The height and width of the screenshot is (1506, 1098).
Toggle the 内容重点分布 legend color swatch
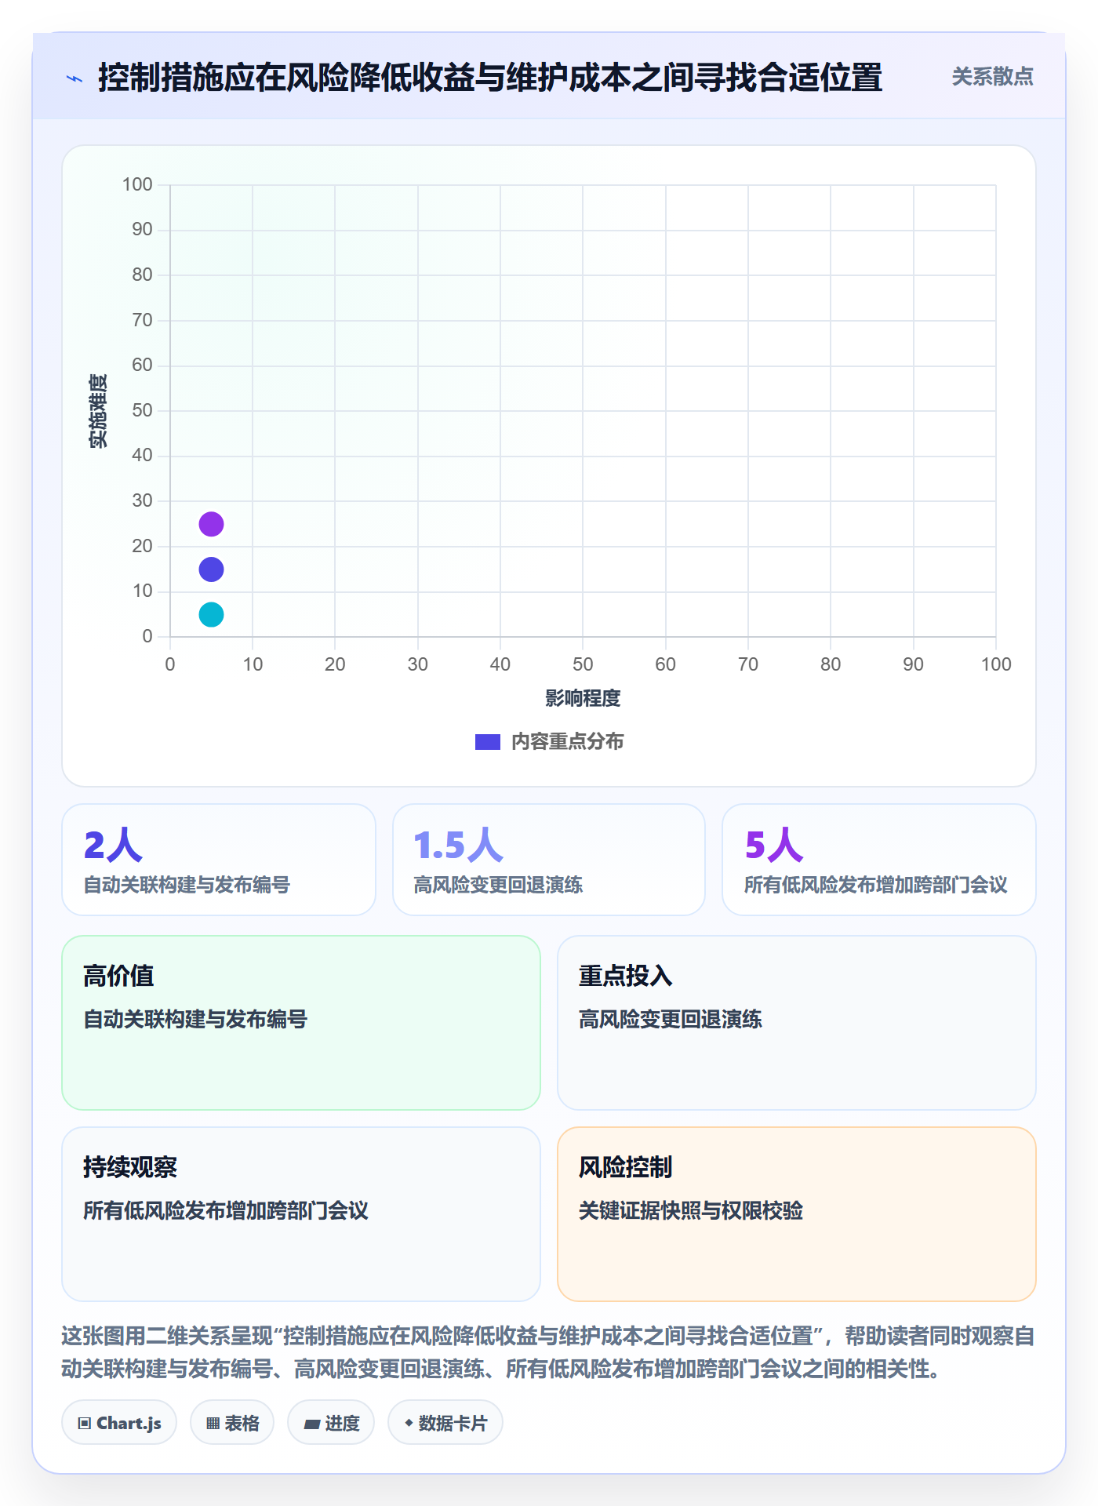point(488,742)
